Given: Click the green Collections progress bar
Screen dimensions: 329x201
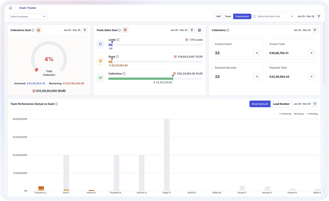Looking at the screenshot, I should 140,79.
